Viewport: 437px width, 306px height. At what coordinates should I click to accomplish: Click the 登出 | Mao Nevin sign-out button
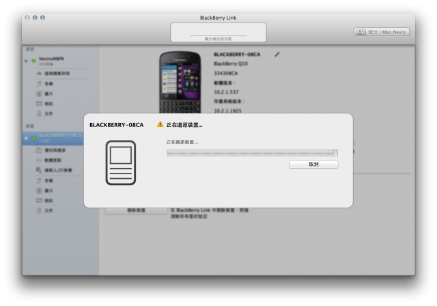point(382,32)
